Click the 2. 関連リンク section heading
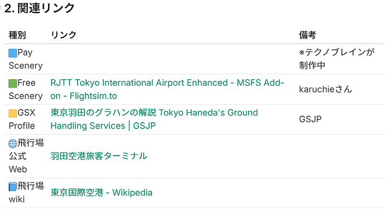The image size is (391, 211). point(40,8)
